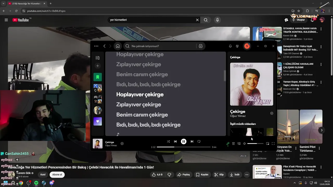Join the channel with Katıl
Viewport: 333px width, 187px height.
click(x=43, y=175)
